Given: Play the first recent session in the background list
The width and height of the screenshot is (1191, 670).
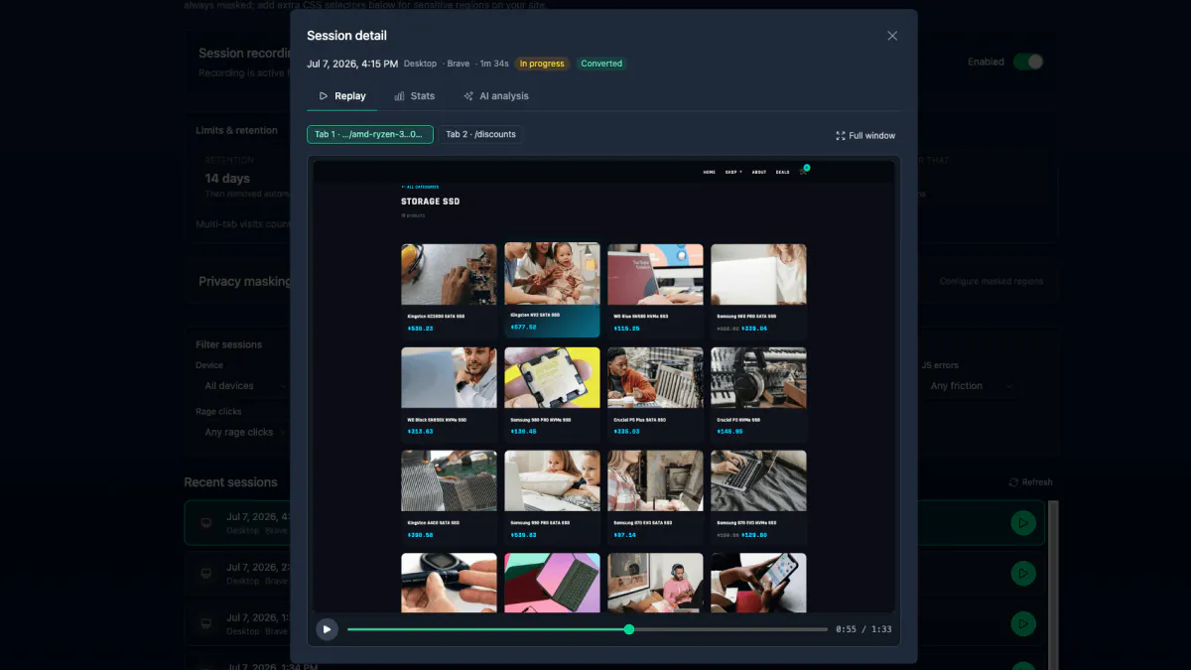Looking at the screenshot, I should pos(1022,522).
